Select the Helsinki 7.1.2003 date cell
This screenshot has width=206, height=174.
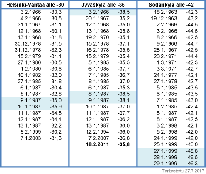pyautogui.click(x=31, y=138)
